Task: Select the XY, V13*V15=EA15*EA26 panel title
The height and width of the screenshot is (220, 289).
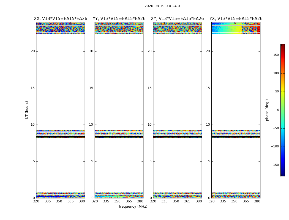Action: tap(177, 19)
